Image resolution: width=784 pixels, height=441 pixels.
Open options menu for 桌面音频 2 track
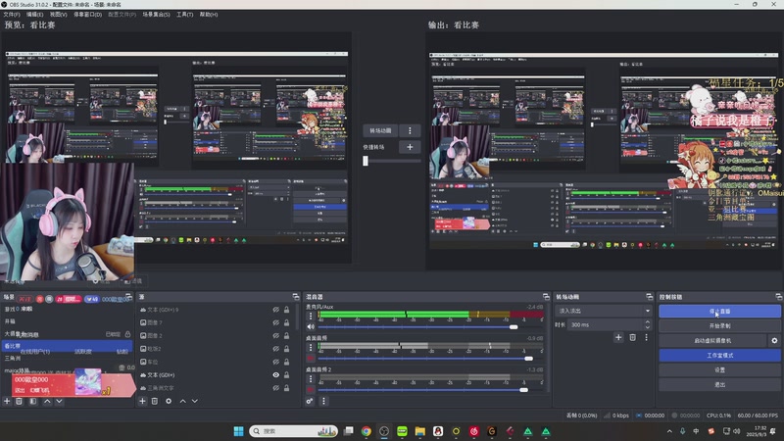click(311, 379)
